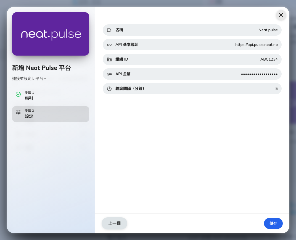Click the 連接並設定此平台 description text
Image resolution: width=296 pixels, height=240 pixels.
pyautogui.click(x=29, y=79)
